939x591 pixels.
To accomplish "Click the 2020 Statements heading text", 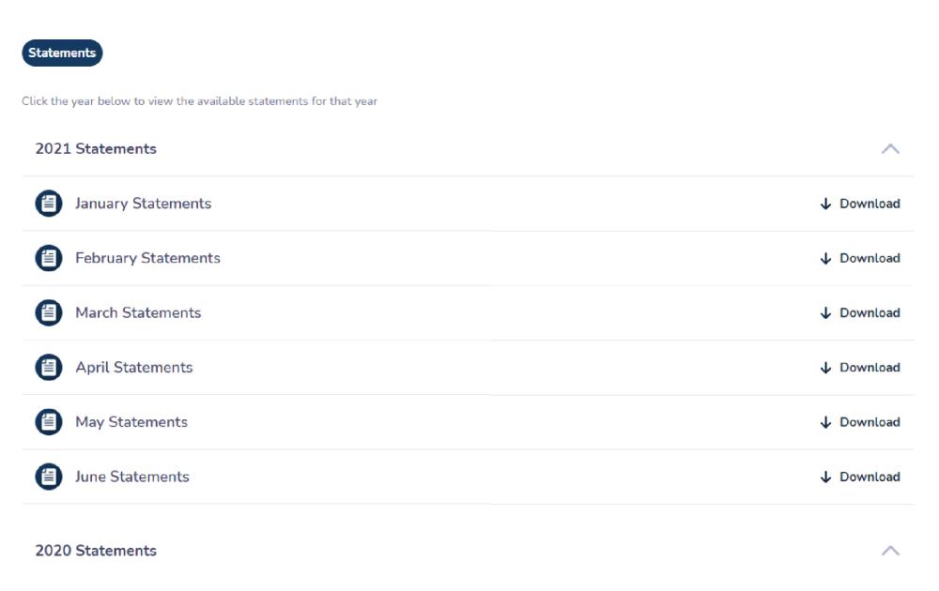I will point(96,551).
